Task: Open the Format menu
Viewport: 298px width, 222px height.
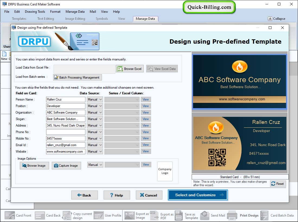Action: tap(55, 12)
